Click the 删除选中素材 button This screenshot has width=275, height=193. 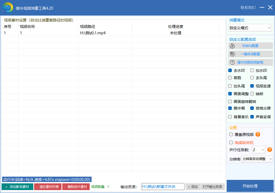[x=76, y=187]
